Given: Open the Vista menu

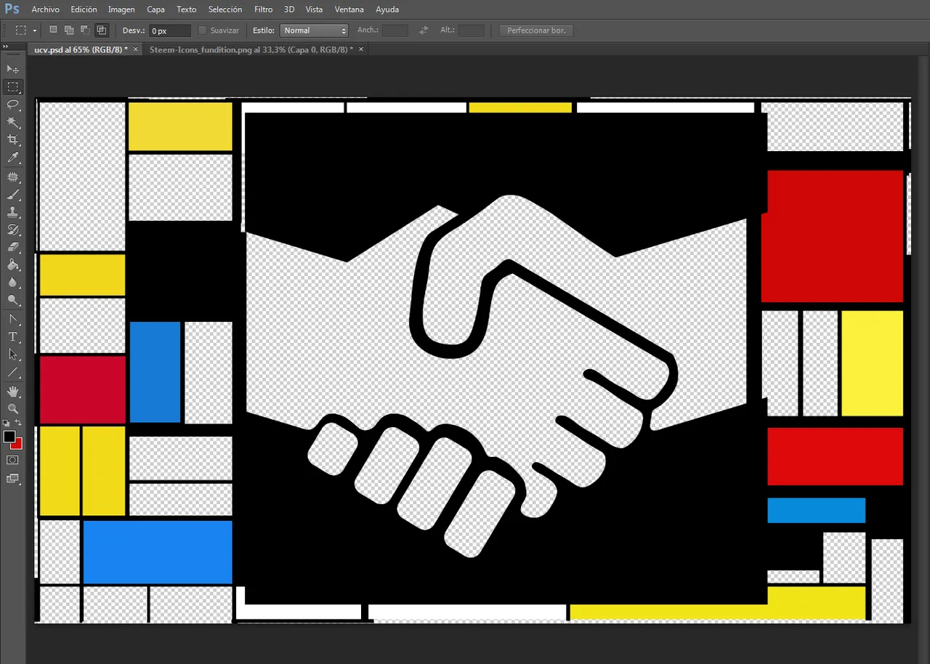Looking at the screenshot, I should (x=314, y=9).
